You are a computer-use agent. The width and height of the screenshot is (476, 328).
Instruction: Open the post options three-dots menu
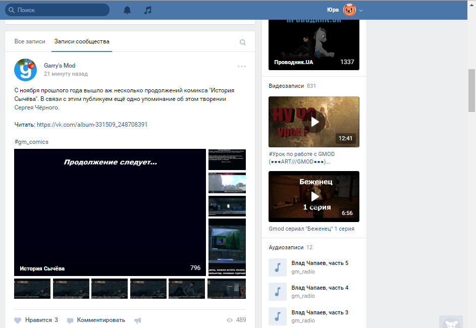(x=242, y=66)
